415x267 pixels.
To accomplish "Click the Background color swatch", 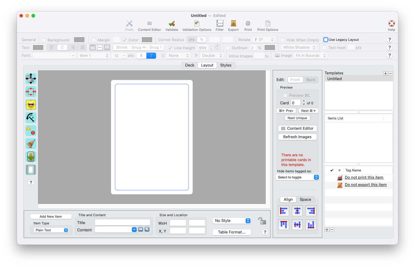I will click(79, 40).
